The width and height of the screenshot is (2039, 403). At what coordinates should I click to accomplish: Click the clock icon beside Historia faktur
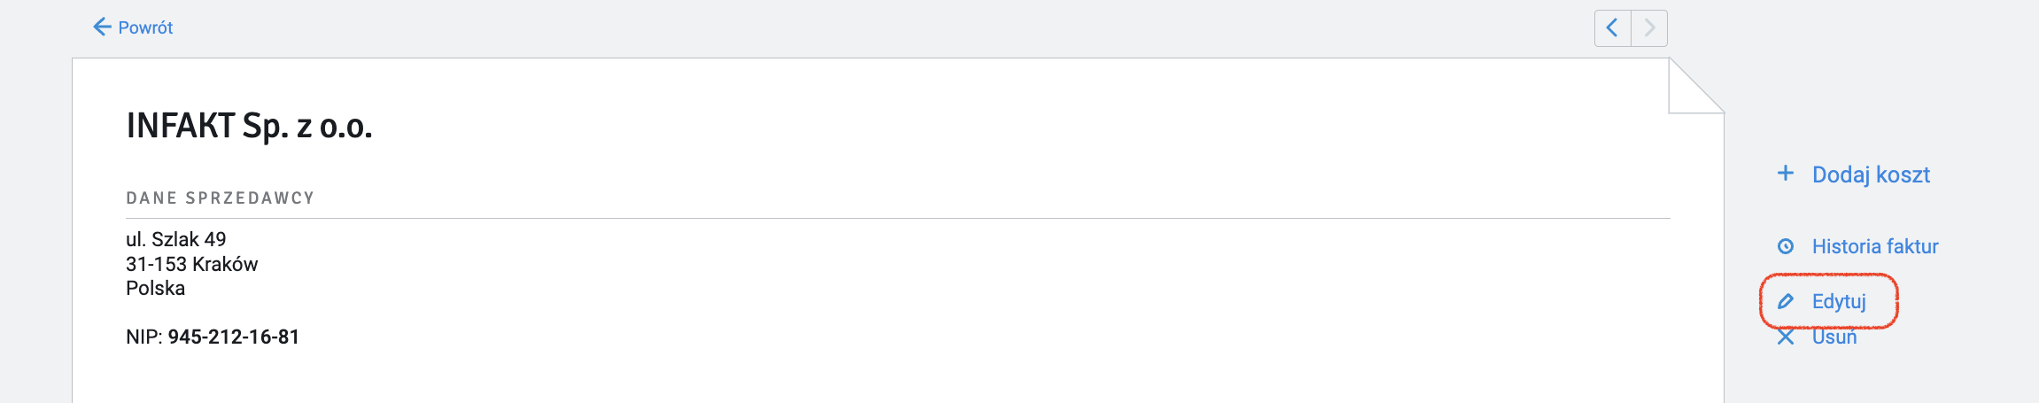(x=1786, y=246)
